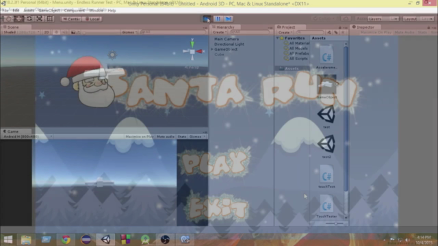Click the Project assets vertical scrollbar
The height and width of the screenshot is (246, 438).
346,119
